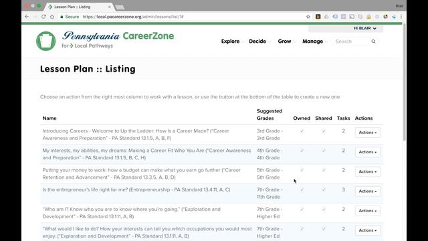This screenshot has width=428, height=241.
Task: Click the browser address bar URL
Action: click(133, 17)
